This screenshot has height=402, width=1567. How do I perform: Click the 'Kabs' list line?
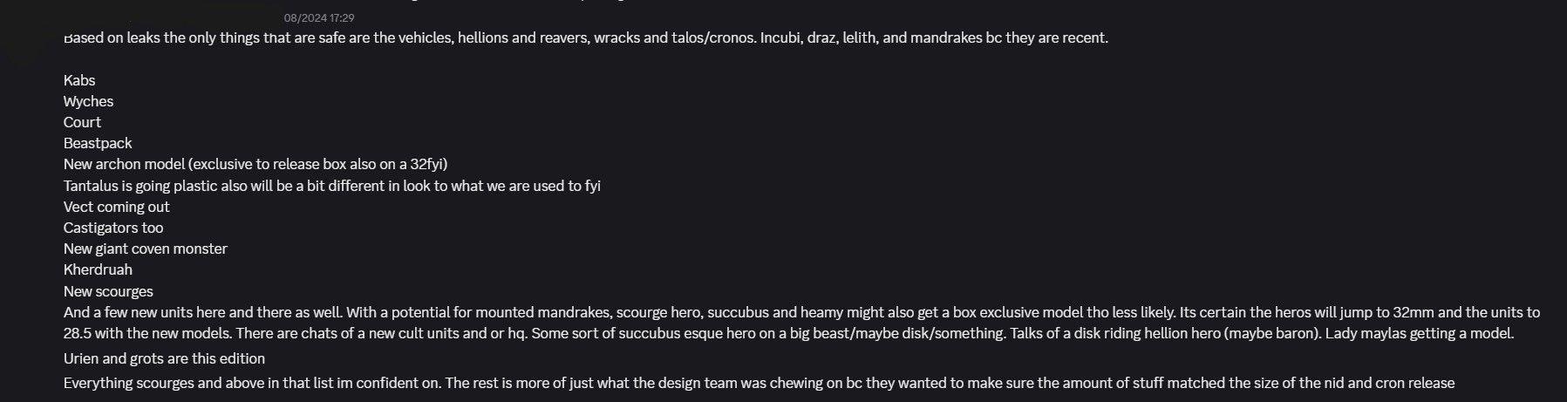coord(79,80)
